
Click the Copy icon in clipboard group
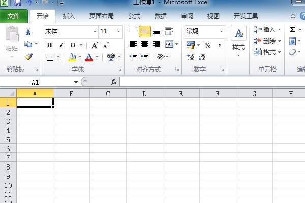pos(28,44)
